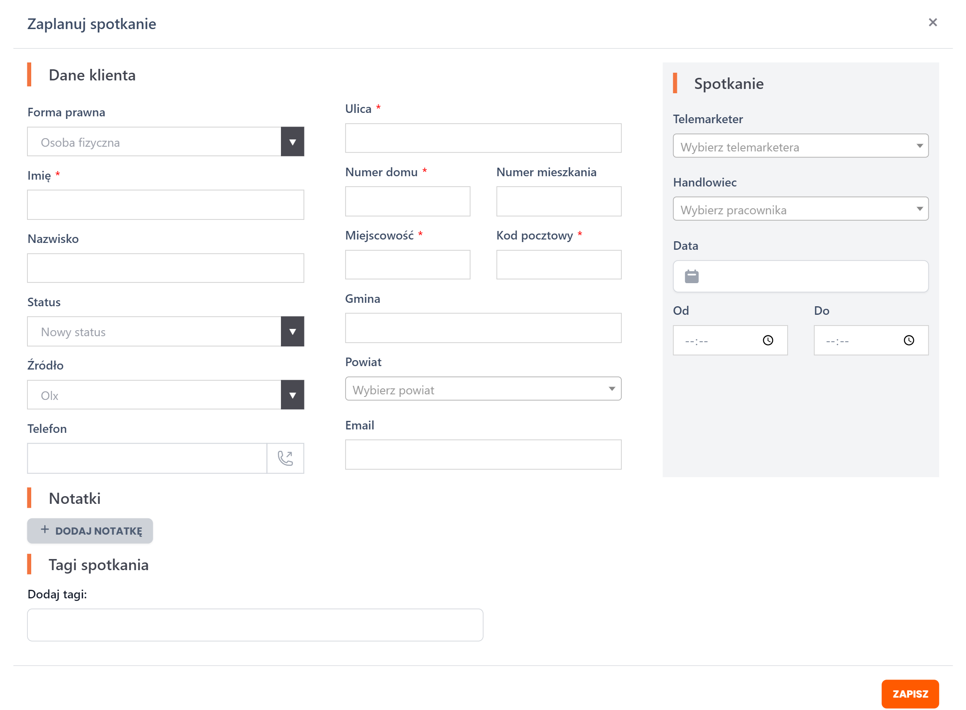Click the Numer domu field
Image resolution: width=966 pixels, height=710 pixels.
pyautogui.click(x=408, y=201)
